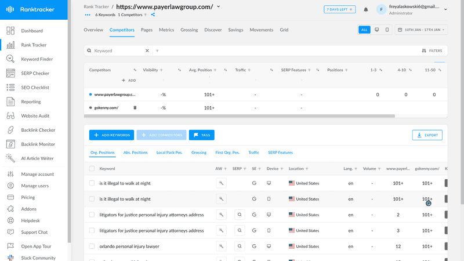Screen dimensions: 464x261
Task: Open the AI Article Writer
Action: coord(37,158)
